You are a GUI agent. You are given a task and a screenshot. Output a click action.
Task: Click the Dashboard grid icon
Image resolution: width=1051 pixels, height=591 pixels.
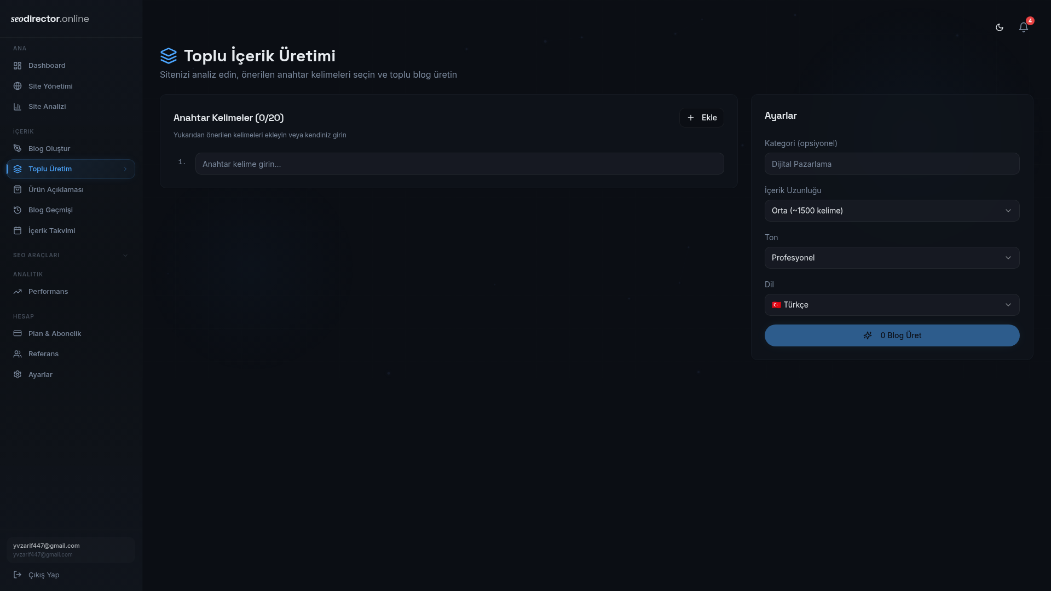click(x=18, y=66)
